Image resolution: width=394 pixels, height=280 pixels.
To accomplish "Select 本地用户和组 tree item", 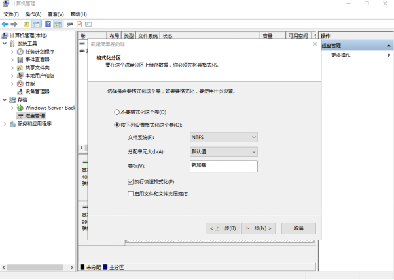I will [x=40, y=76].
